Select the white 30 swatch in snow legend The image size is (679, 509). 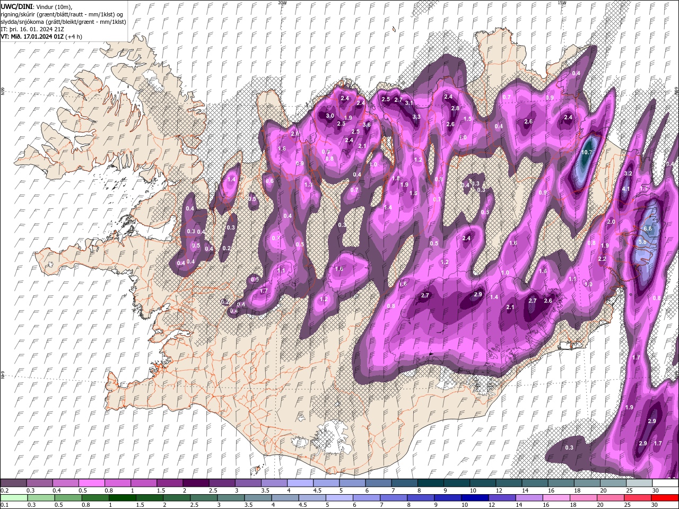(665, 483)
